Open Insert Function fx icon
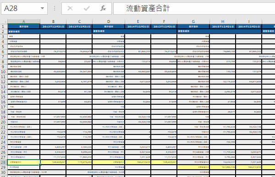275x177 pixels. pyautogui.click(x=103, y=8)
